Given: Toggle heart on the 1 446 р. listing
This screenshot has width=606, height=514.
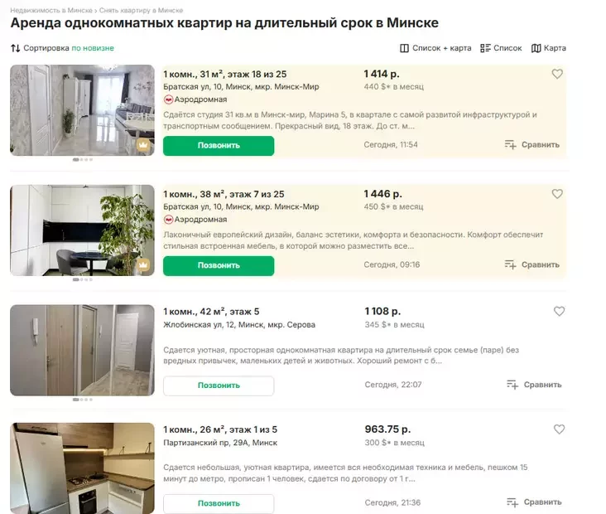Looking at the screenshot, I should pos(557,194).
